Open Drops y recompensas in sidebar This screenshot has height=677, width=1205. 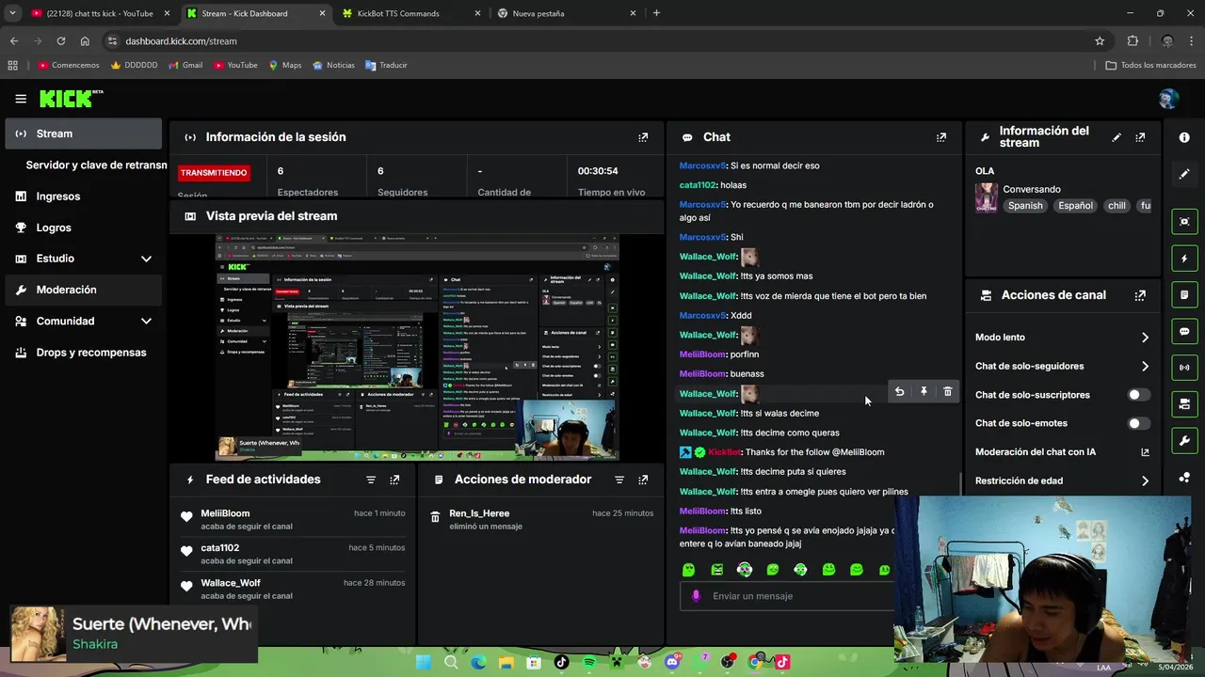point(84,353)
